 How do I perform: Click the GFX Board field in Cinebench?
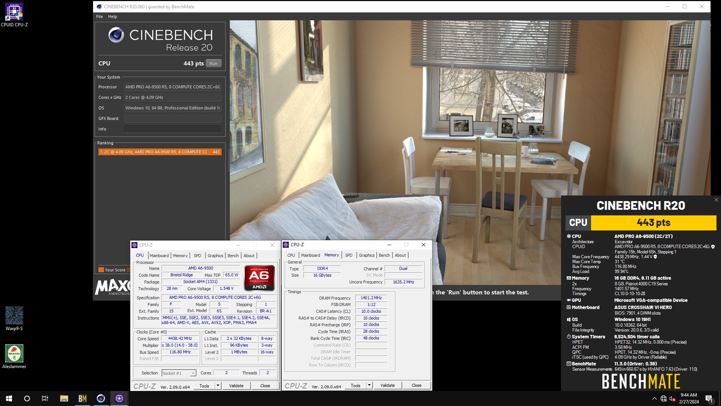[x=172, y=118]
